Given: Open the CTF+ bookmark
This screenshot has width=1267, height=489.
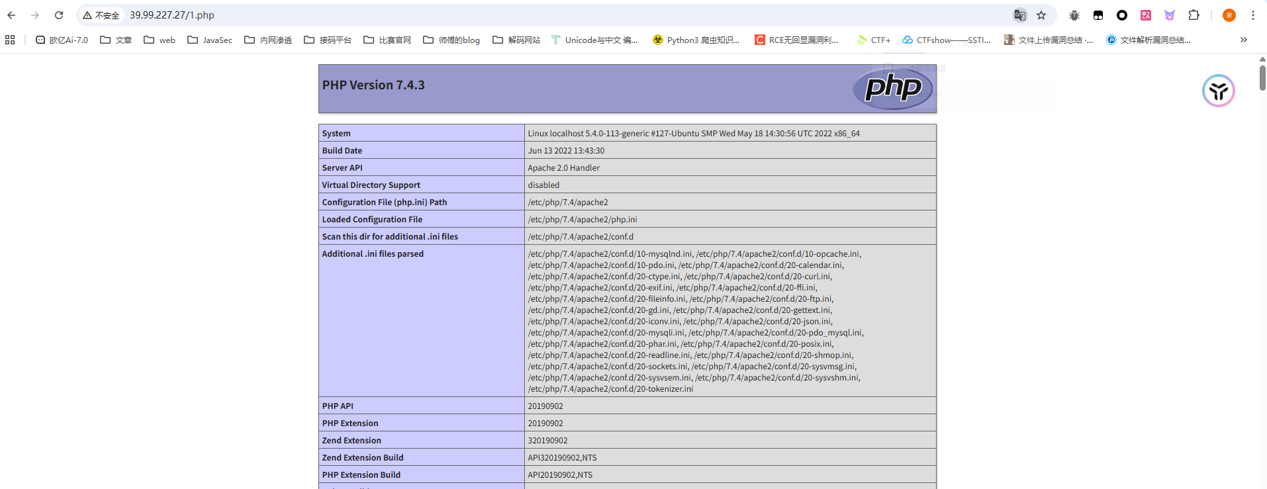Looking at the screenshot, I should (873, 40).
